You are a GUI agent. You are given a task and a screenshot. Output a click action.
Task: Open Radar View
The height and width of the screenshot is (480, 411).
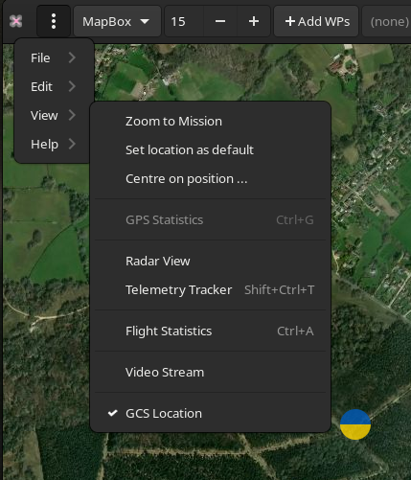[x=211, y=261]
